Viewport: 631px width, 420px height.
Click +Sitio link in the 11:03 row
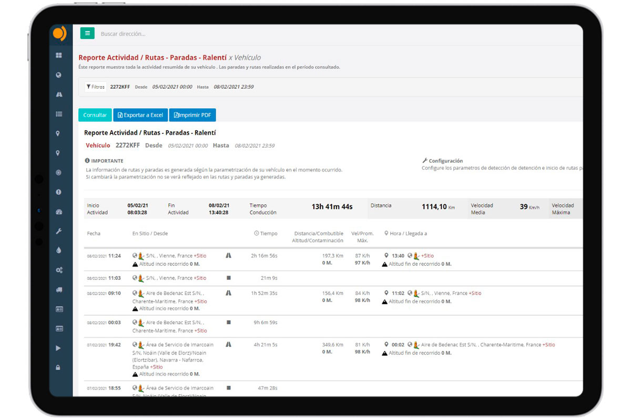pyautogui.click(x=200, y=278)
